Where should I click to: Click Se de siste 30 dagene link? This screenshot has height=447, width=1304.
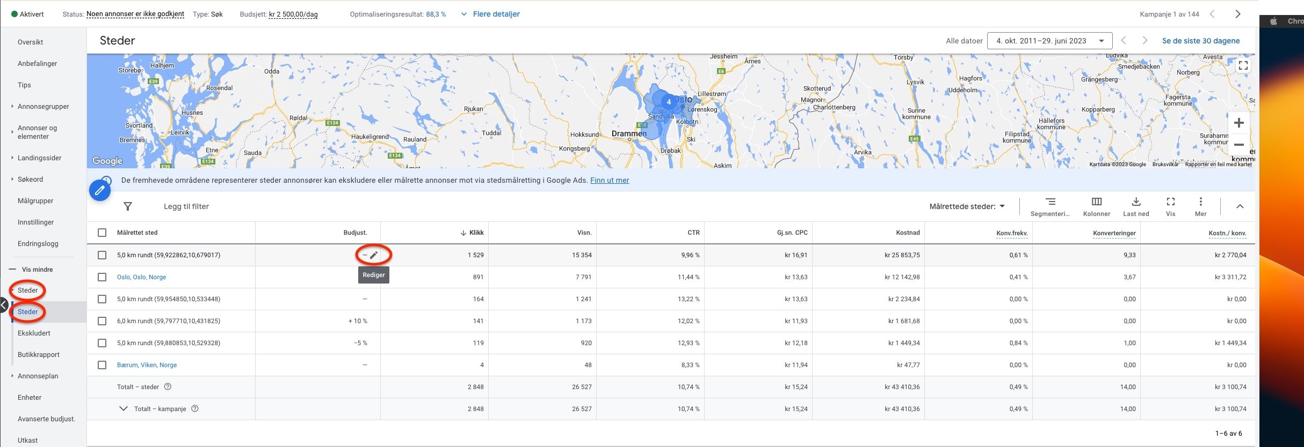coord(1201,41)
